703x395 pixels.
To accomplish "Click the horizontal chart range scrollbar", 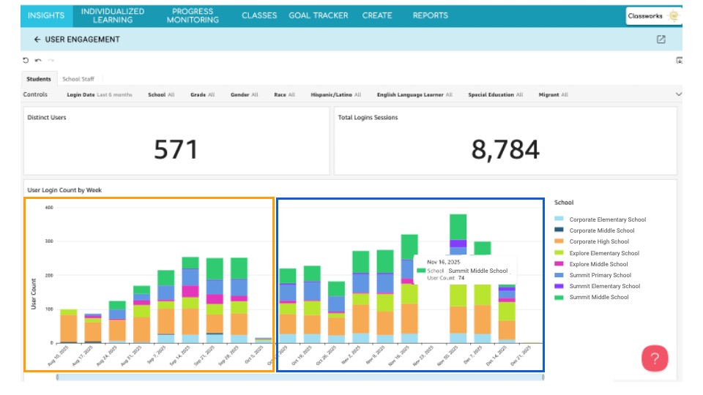I will pyautogui.click(x=300, y=377).
